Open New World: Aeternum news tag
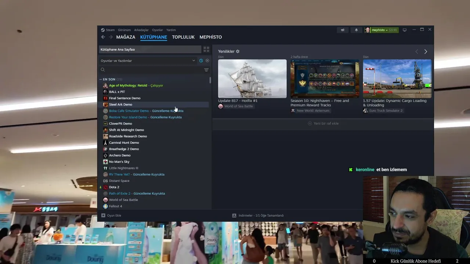 310,111
